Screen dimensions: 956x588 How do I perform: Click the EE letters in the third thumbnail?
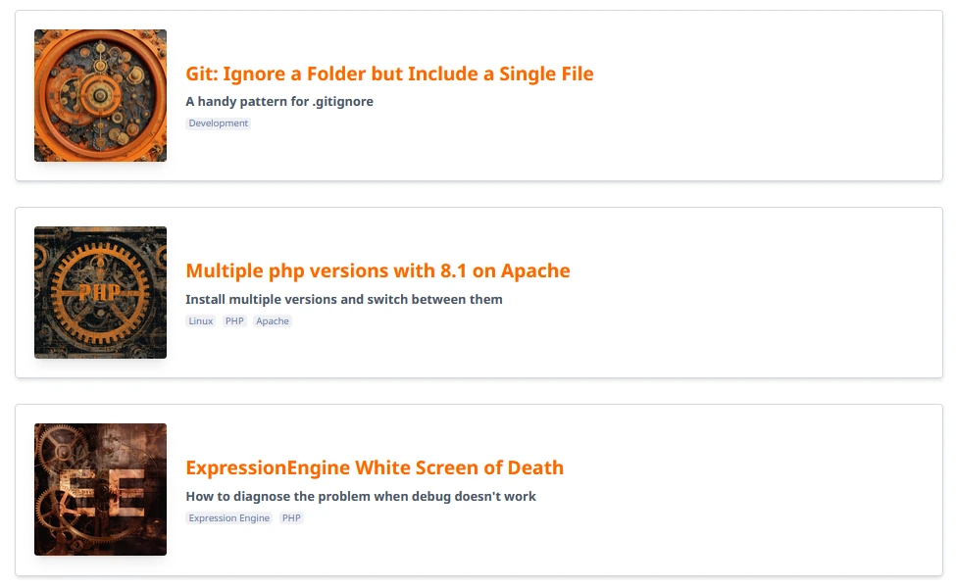pyautogui.click(x=100, y=489)
